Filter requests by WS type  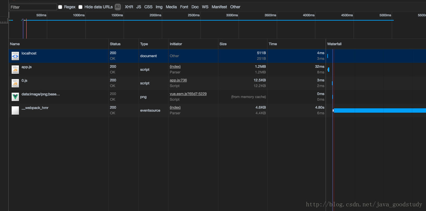point(205,7)
